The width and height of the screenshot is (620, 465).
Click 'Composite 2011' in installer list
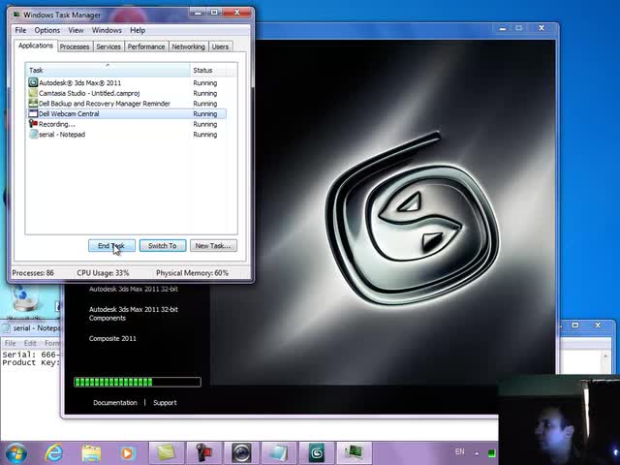[112, 338]
